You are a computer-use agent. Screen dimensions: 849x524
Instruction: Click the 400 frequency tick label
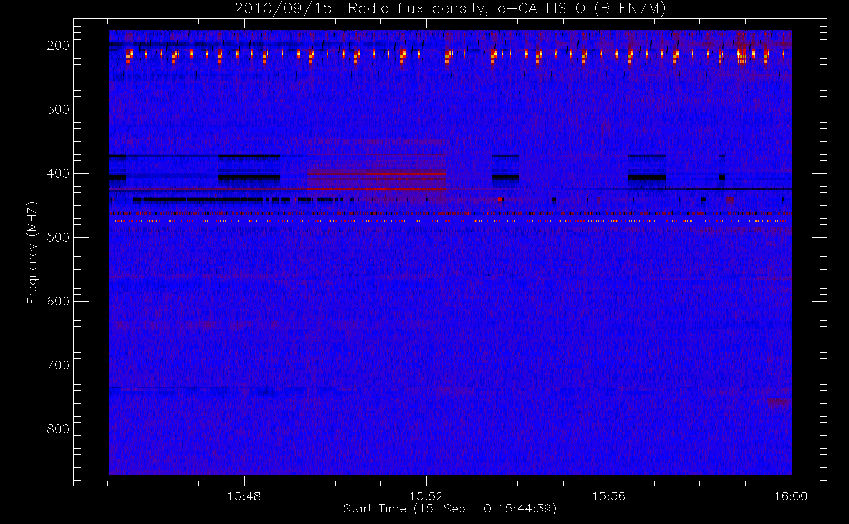[58, 173]
